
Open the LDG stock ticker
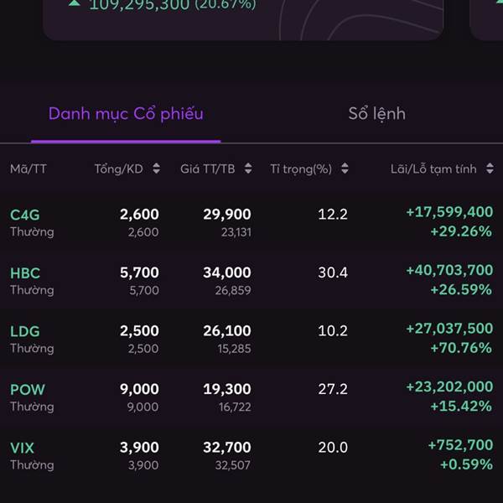[x=25, y=331]
